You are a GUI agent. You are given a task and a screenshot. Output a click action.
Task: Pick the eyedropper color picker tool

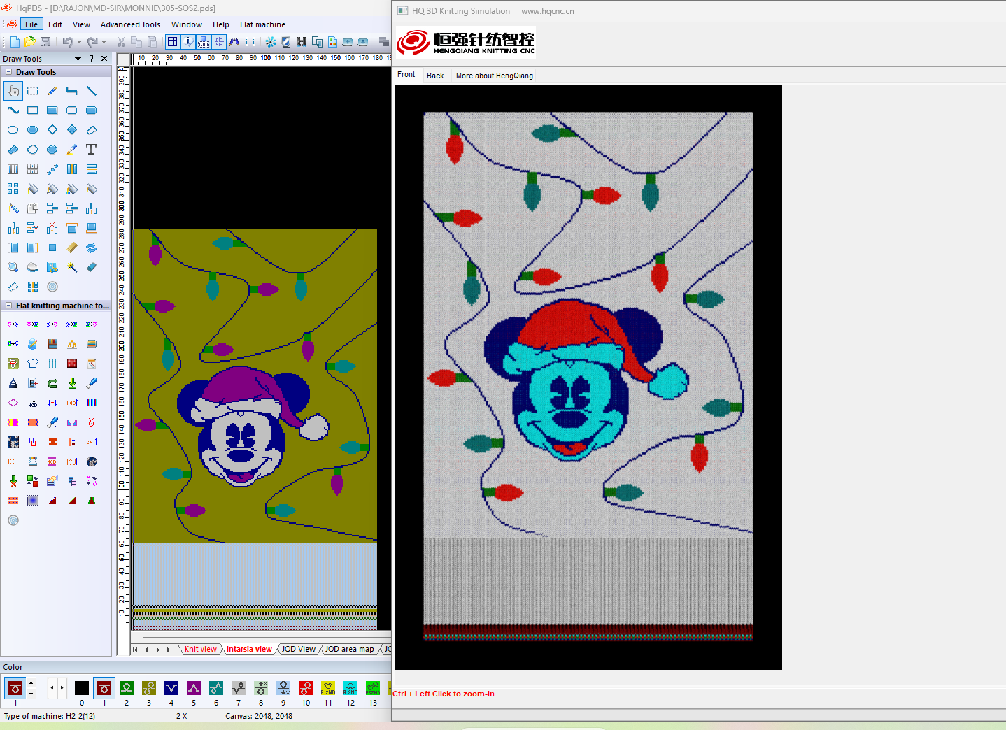point(72,150)
